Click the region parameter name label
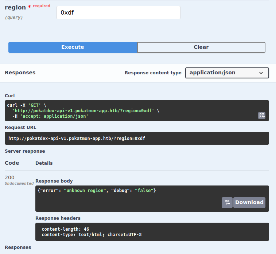The height and width of the screenshot is (254, 276). tap(15, 8)
